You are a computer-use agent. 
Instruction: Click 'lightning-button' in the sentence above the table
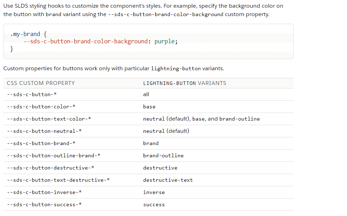(x=176, y=69)
